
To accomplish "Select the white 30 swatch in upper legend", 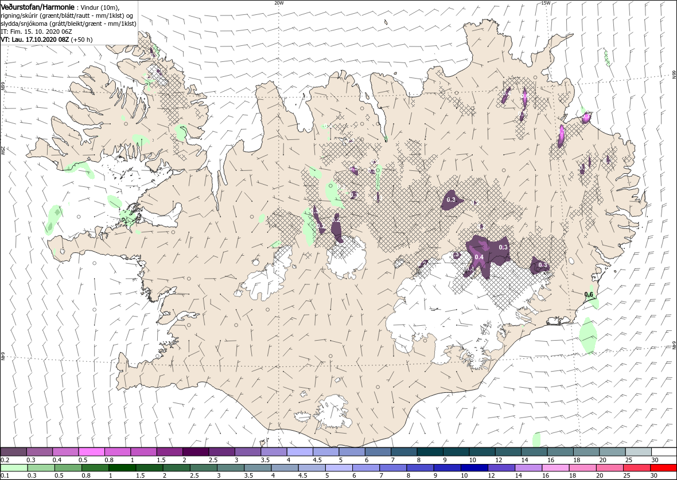I will [x=664, y=451].
